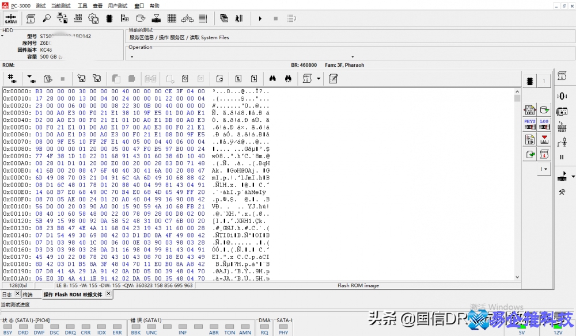
Task: Click the hammer and wrench tools icon
Action: pos(562,192)
